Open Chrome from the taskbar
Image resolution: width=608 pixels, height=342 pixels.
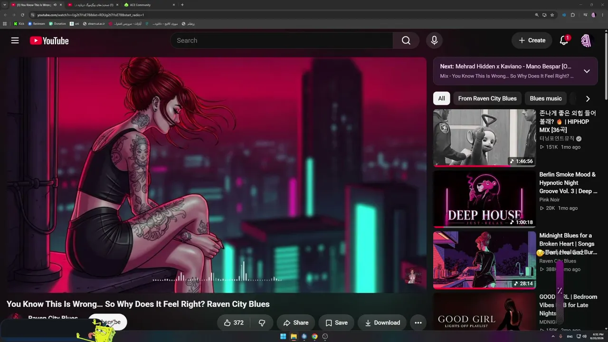[314, 336]
